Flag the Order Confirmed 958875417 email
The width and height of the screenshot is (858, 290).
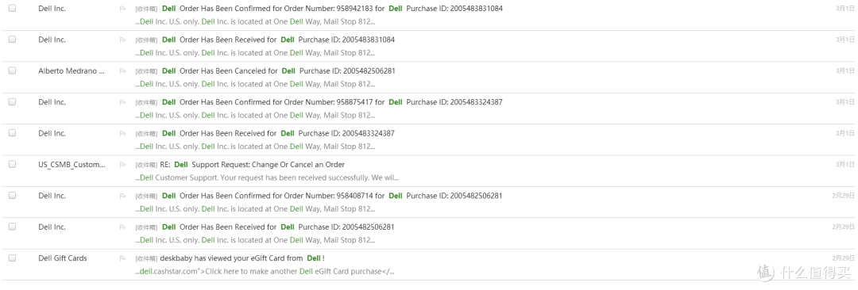pos(122,102)
